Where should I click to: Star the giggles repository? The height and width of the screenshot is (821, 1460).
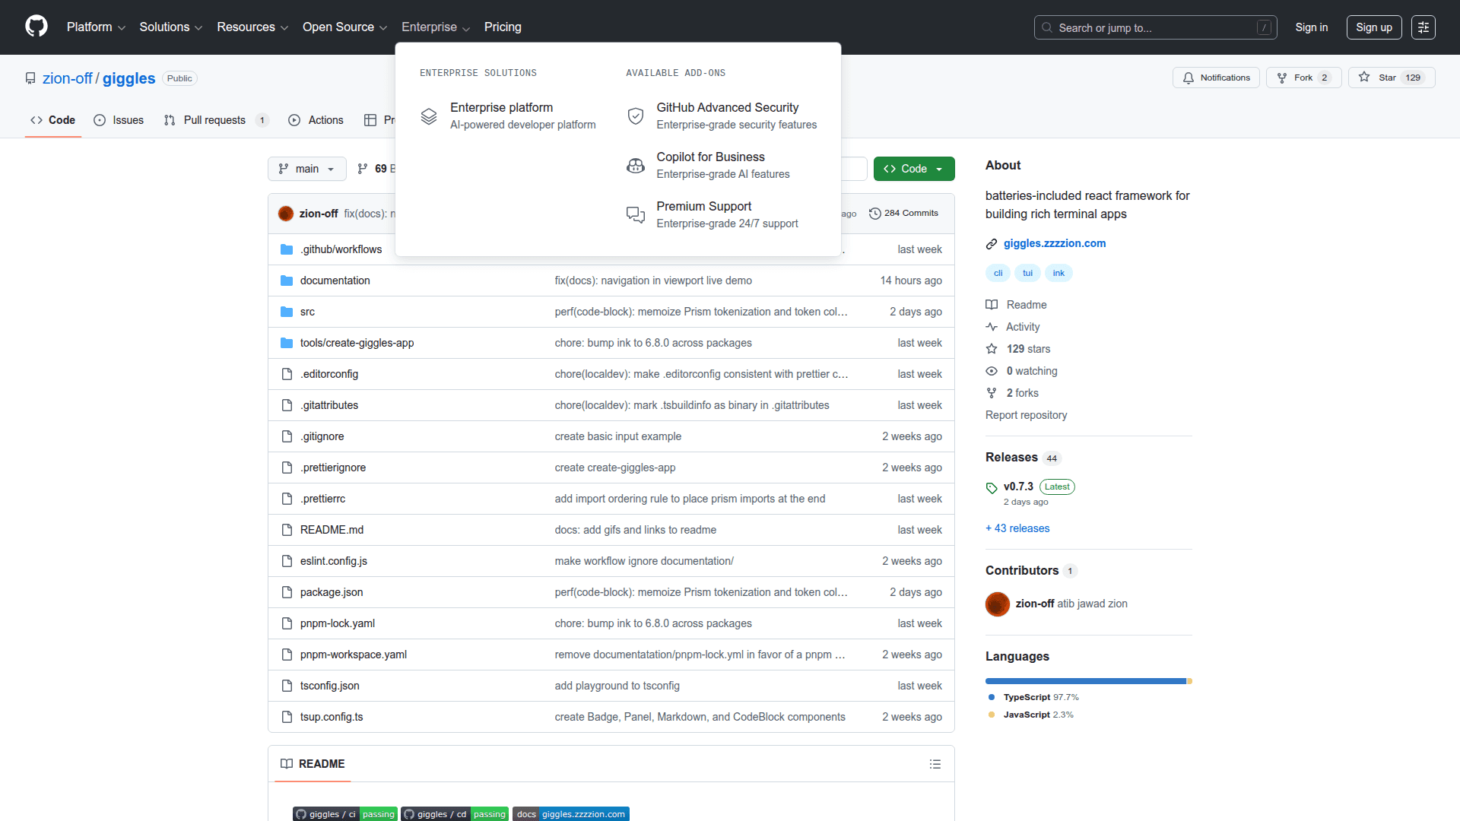pos(1379,78)
